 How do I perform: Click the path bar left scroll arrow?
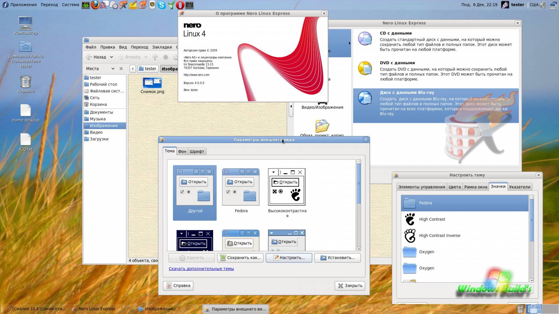[133, 69]
